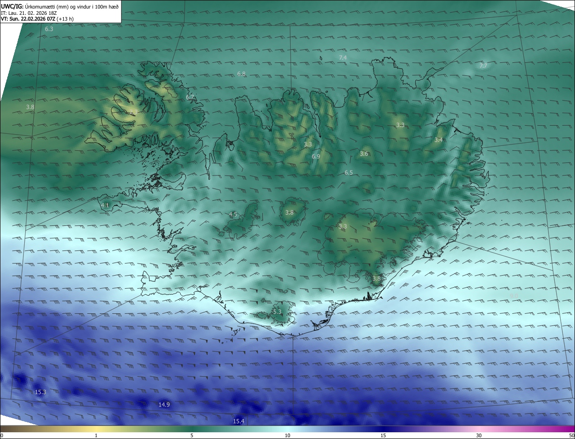575x439 pixels.
Task: Click the 7.7 value label over the sea
Action: pos(483,66)
